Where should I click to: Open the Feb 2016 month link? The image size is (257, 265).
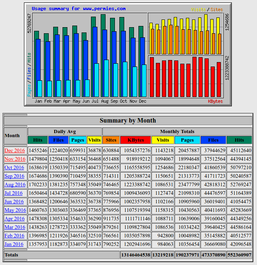[15, 236]
